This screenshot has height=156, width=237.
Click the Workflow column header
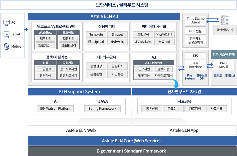46,32
